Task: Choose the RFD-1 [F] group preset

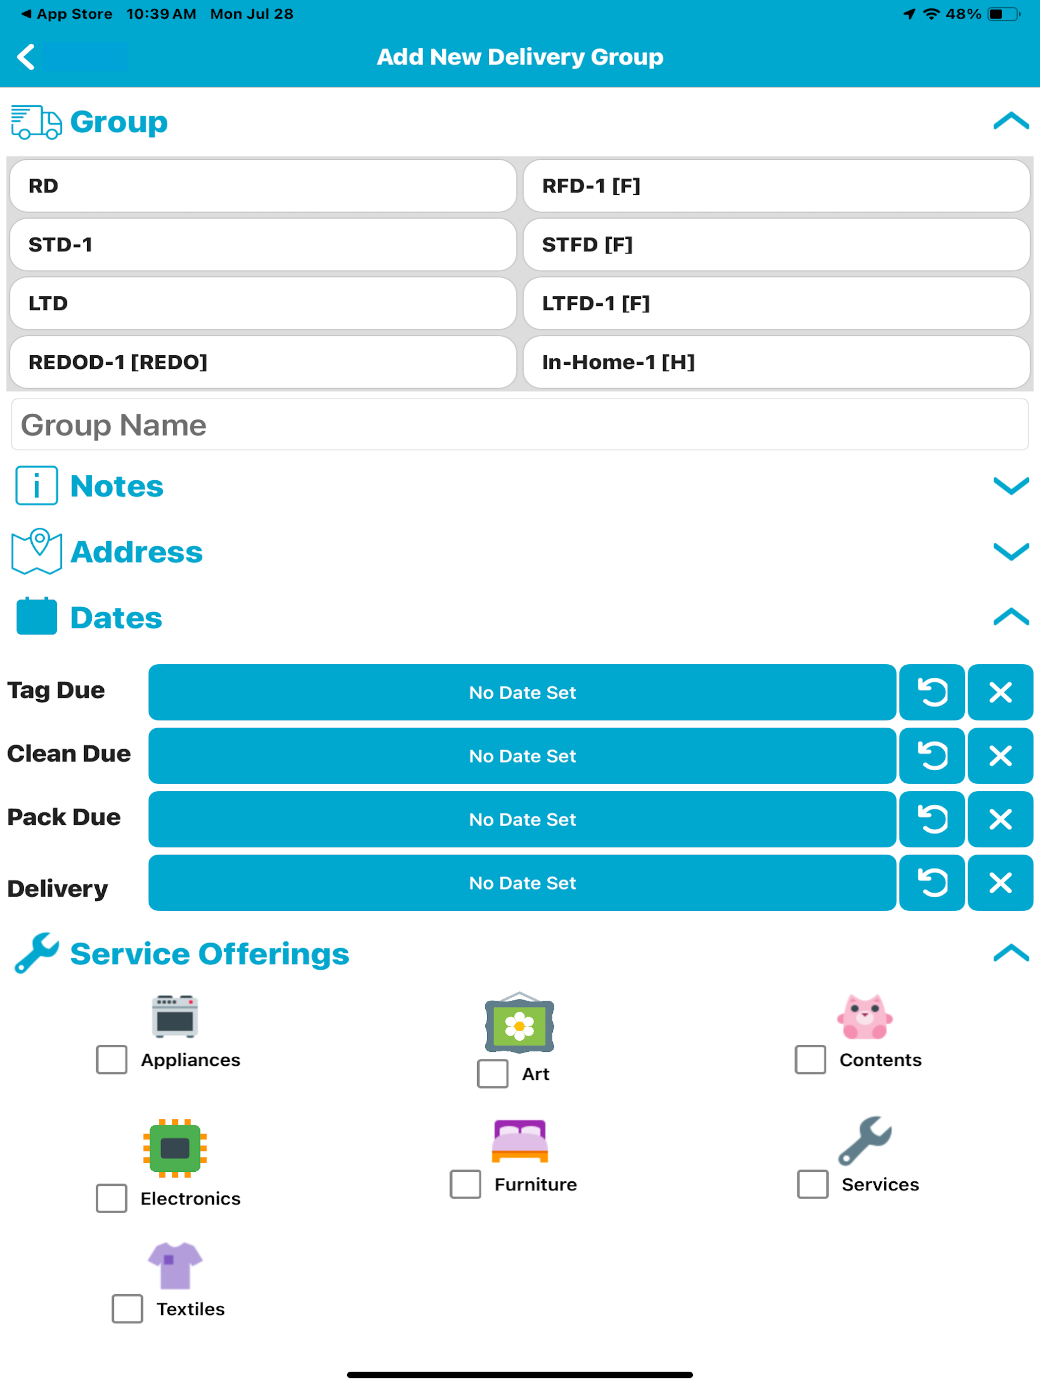Action: pos(776,185)
